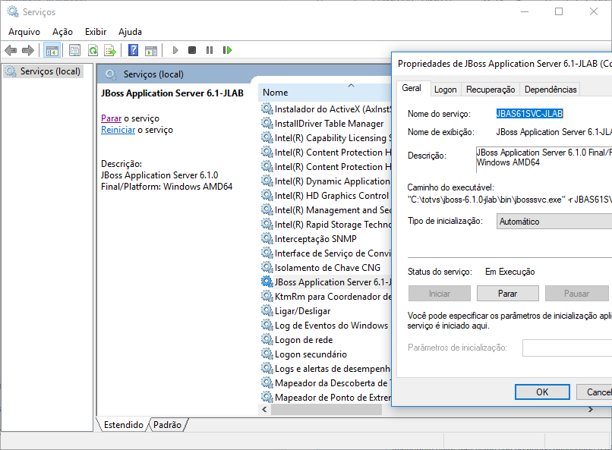This screenshot has width=612, height=450.
Task: Click the Stop service square icon
Action: pos(192,50)
